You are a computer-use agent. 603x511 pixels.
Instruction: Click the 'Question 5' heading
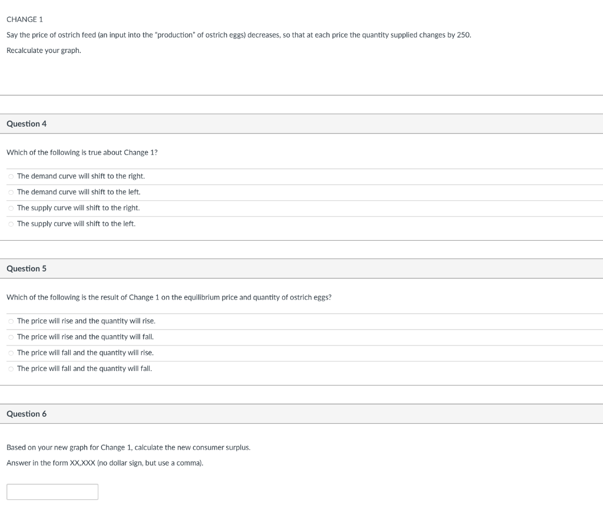pyautogui.click(x=26, y=268)
